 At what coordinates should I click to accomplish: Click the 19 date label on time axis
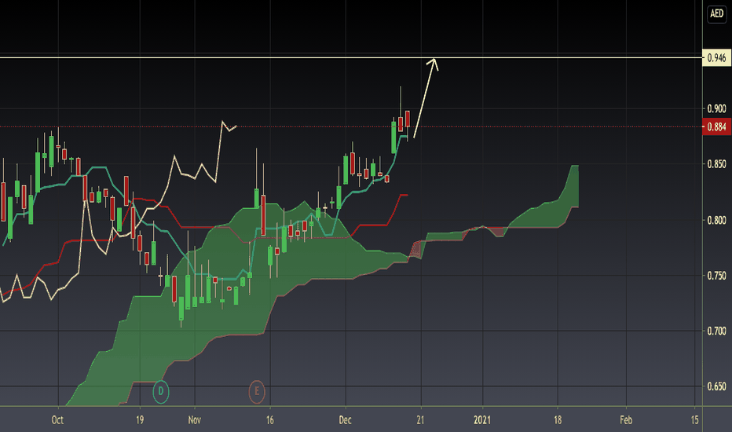coord(140,420)
